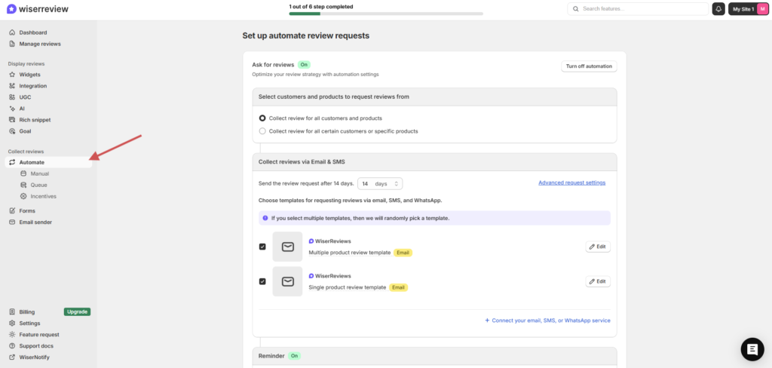Image resolution: width=772 pixels, height=368 pixels.
Task: Click the Widgets star icon in sidebar
Action: (x=12, y=75)
